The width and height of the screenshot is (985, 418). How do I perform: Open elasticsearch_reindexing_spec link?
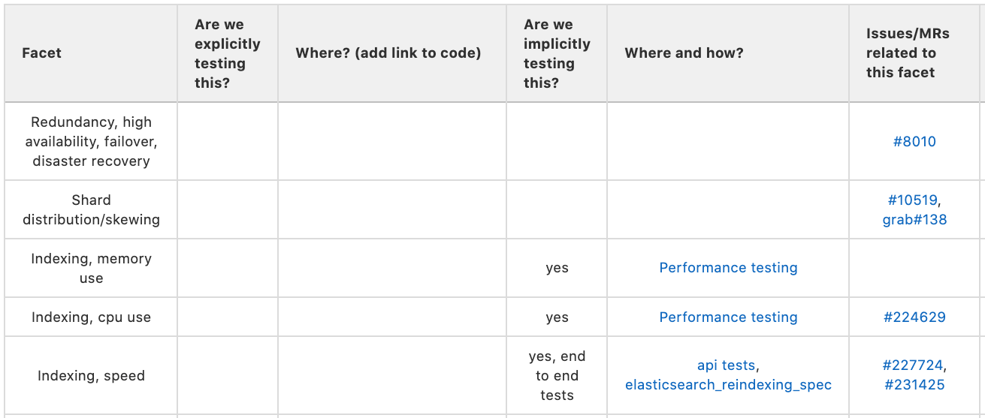pos(728,385)
